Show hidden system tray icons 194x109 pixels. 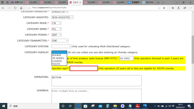click(155, 106)
